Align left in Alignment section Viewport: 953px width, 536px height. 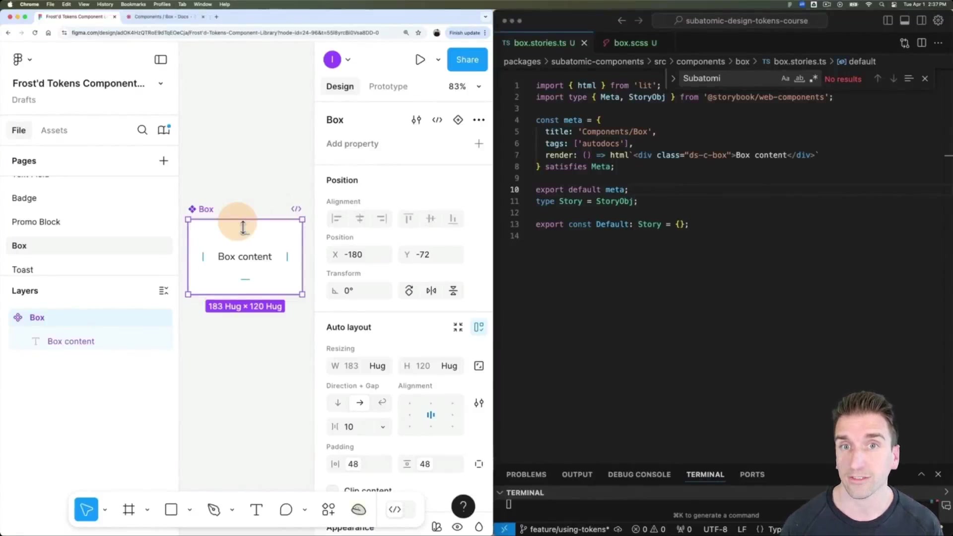click(337, 219)
